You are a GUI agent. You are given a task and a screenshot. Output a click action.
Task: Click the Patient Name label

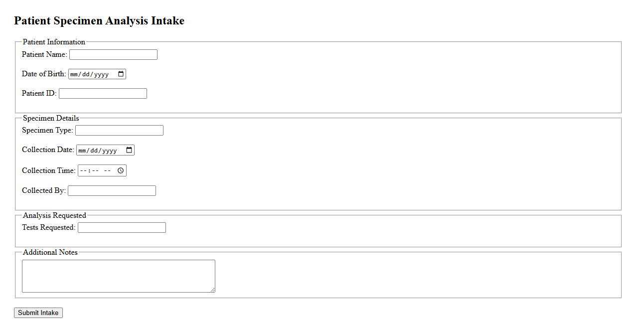(44, 54)
